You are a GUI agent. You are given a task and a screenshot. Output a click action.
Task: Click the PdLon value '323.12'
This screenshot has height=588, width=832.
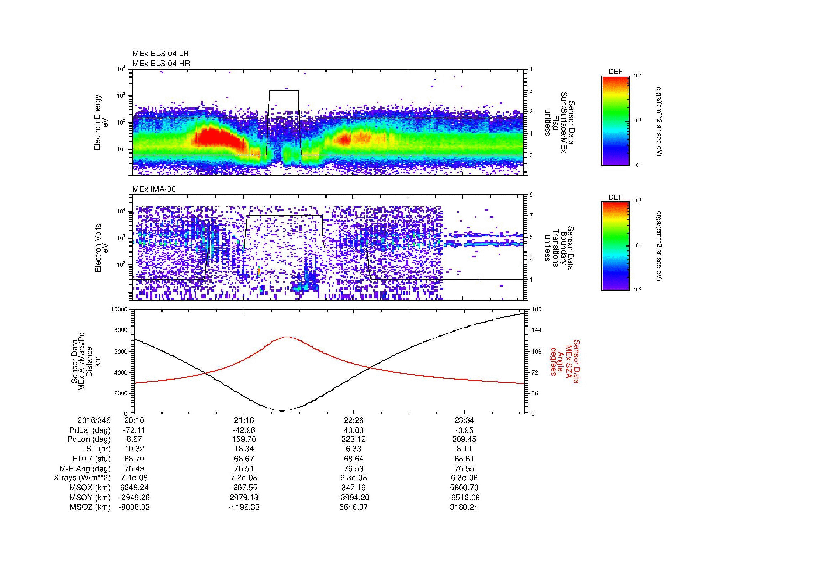pyautogui.click(x=354, y=439)
